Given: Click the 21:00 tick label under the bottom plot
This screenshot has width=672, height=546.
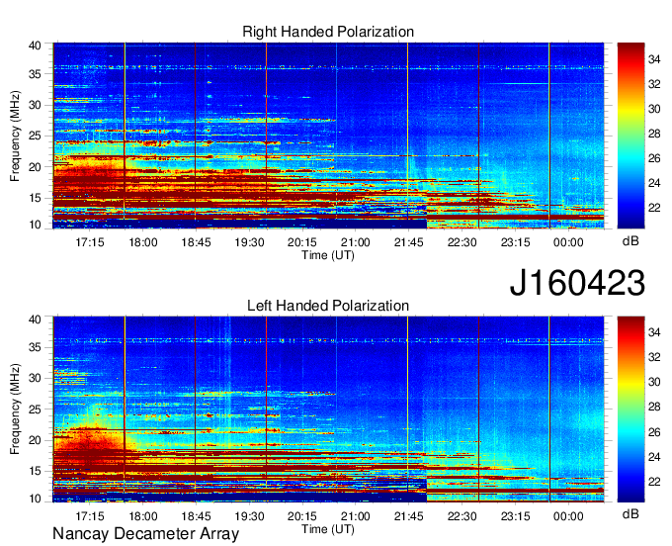Looking at the screenshot, I should 356,516.
